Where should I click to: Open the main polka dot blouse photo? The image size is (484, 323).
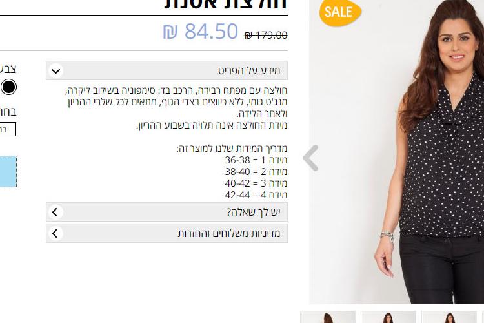click(x=397, y=151)
